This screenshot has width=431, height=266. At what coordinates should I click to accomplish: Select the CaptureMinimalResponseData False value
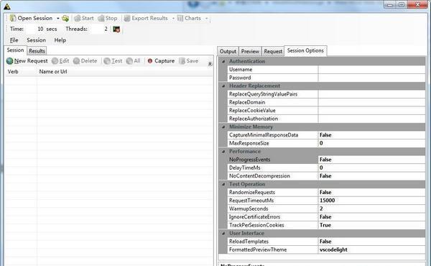tap(371, 135)
